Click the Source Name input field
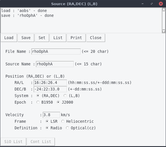This screenshot has width=166, height=147. point(55,64)
